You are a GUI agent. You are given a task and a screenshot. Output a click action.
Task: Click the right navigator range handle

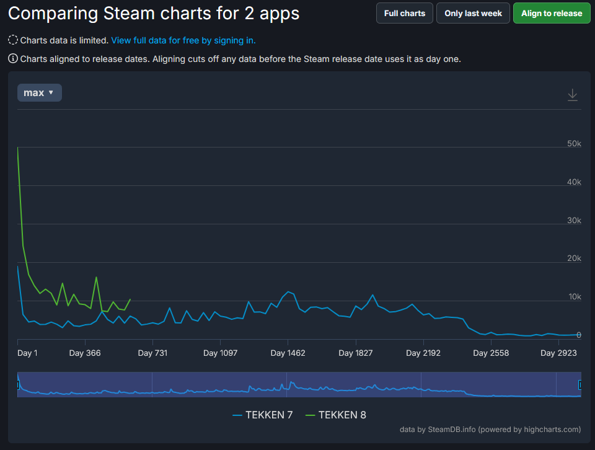click(580, 385)
